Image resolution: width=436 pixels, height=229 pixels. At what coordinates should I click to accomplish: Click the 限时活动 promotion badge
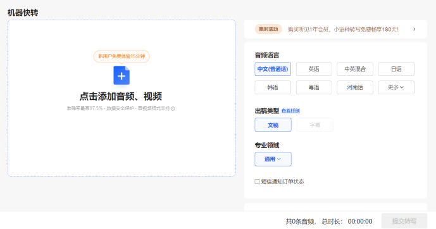[268, 29]
